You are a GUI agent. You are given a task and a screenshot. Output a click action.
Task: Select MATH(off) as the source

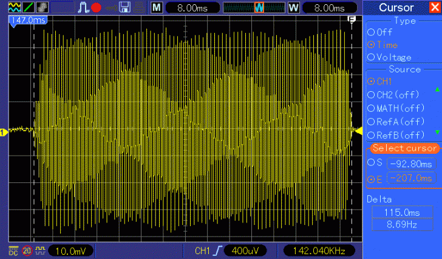pyautogui.click(x=396, y=108)
